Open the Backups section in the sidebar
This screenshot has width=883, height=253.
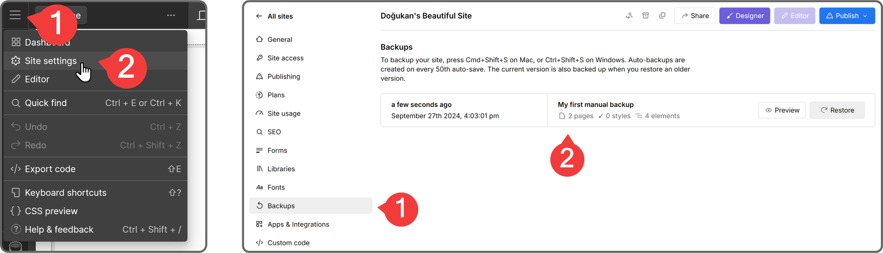coord(311,206)
